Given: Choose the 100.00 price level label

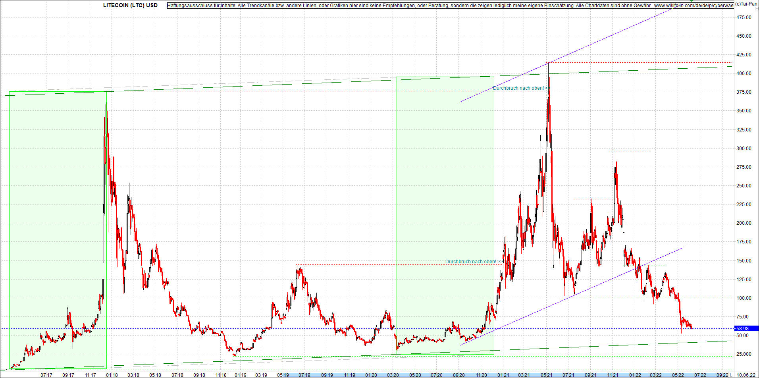Looking at the screenshot, I should [744, 298].
